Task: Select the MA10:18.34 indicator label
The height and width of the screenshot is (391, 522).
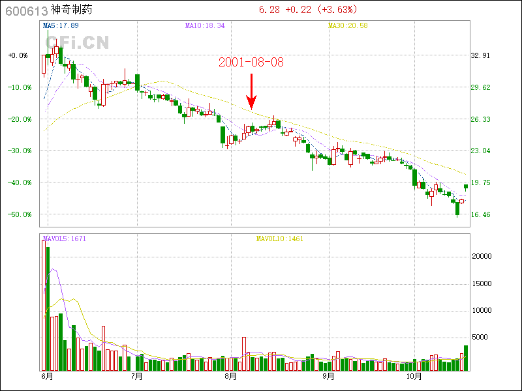Action: [x=204, y=26]
